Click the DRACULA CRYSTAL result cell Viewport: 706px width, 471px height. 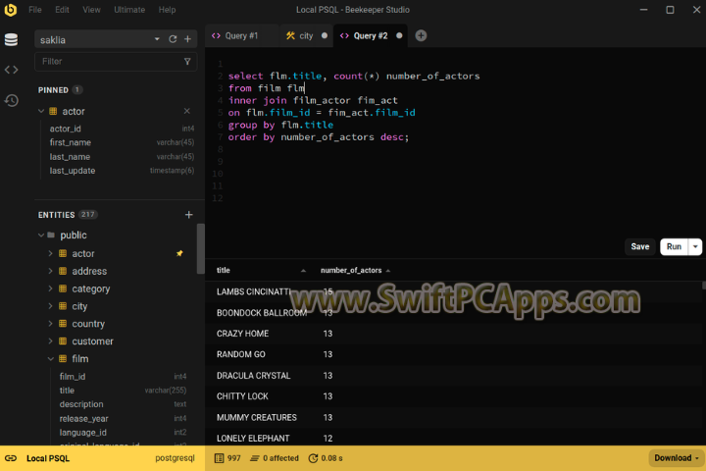(x=254, y=376)
